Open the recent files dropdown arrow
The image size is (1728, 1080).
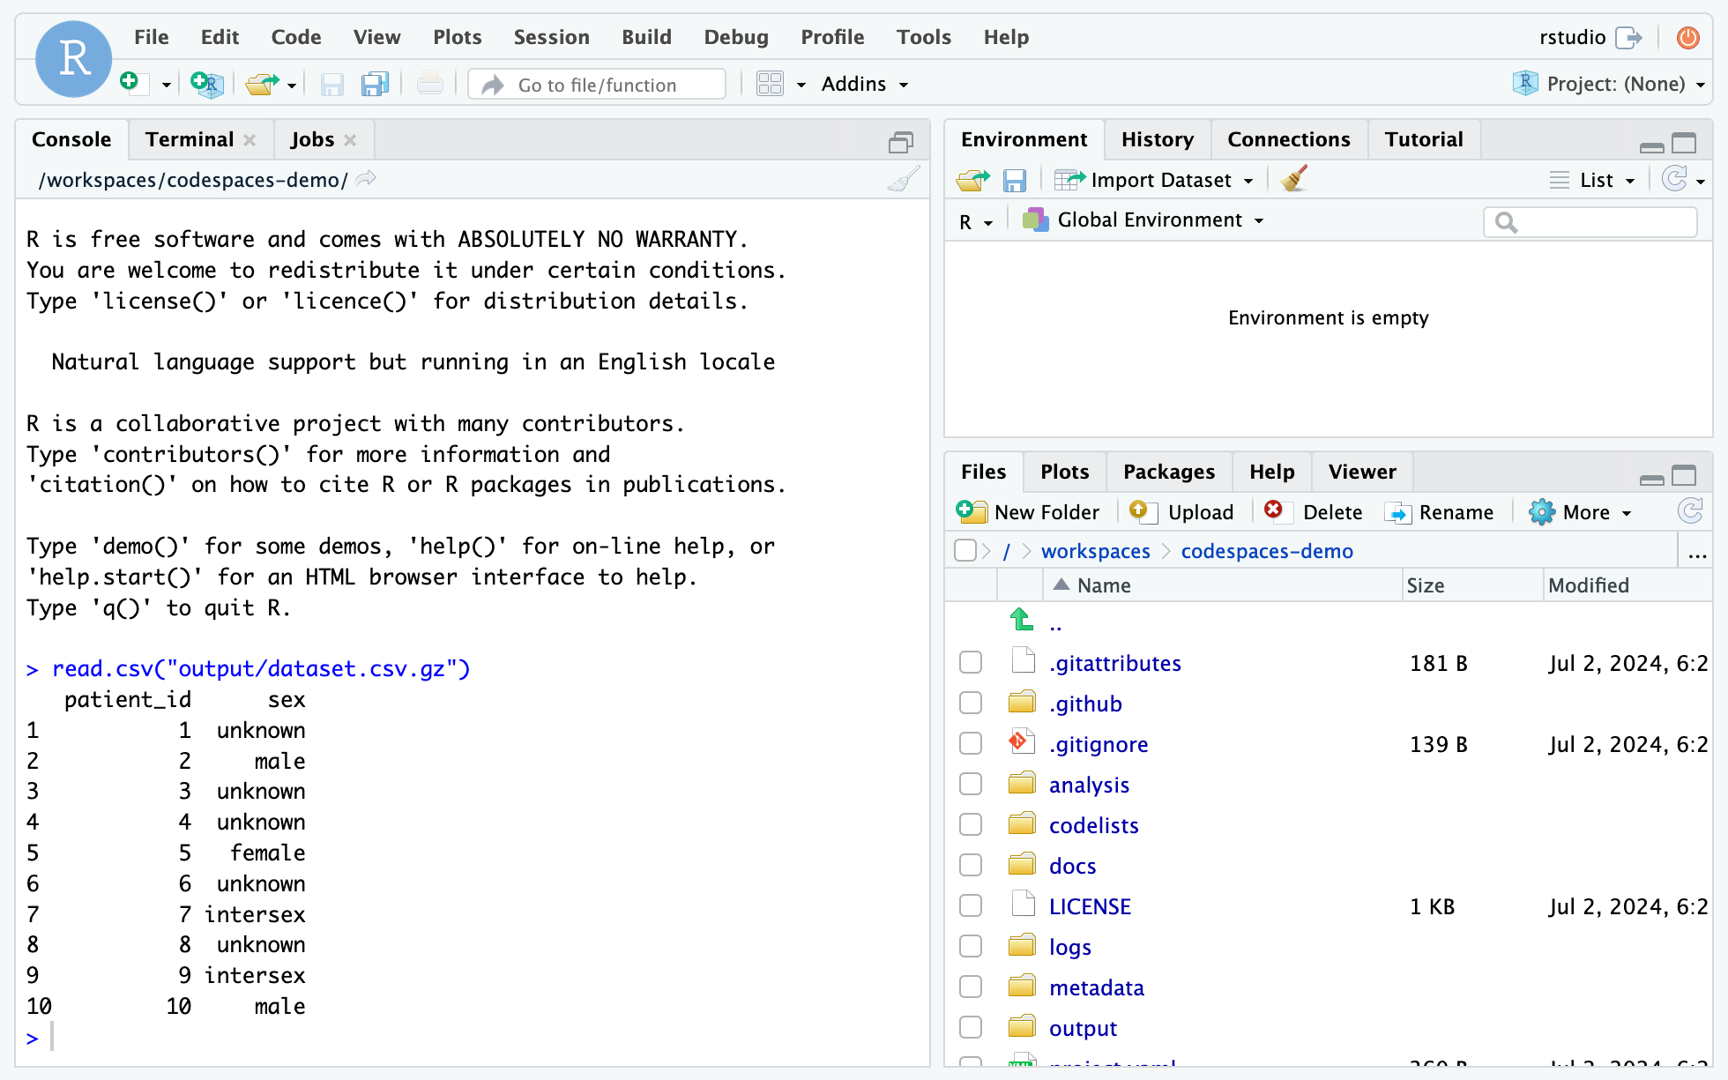tap(291, 86)
